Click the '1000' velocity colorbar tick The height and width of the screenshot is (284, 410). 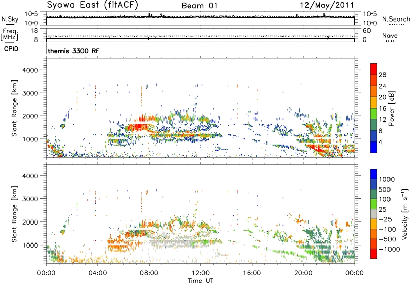pyautogui.click(x=387, y=179)
